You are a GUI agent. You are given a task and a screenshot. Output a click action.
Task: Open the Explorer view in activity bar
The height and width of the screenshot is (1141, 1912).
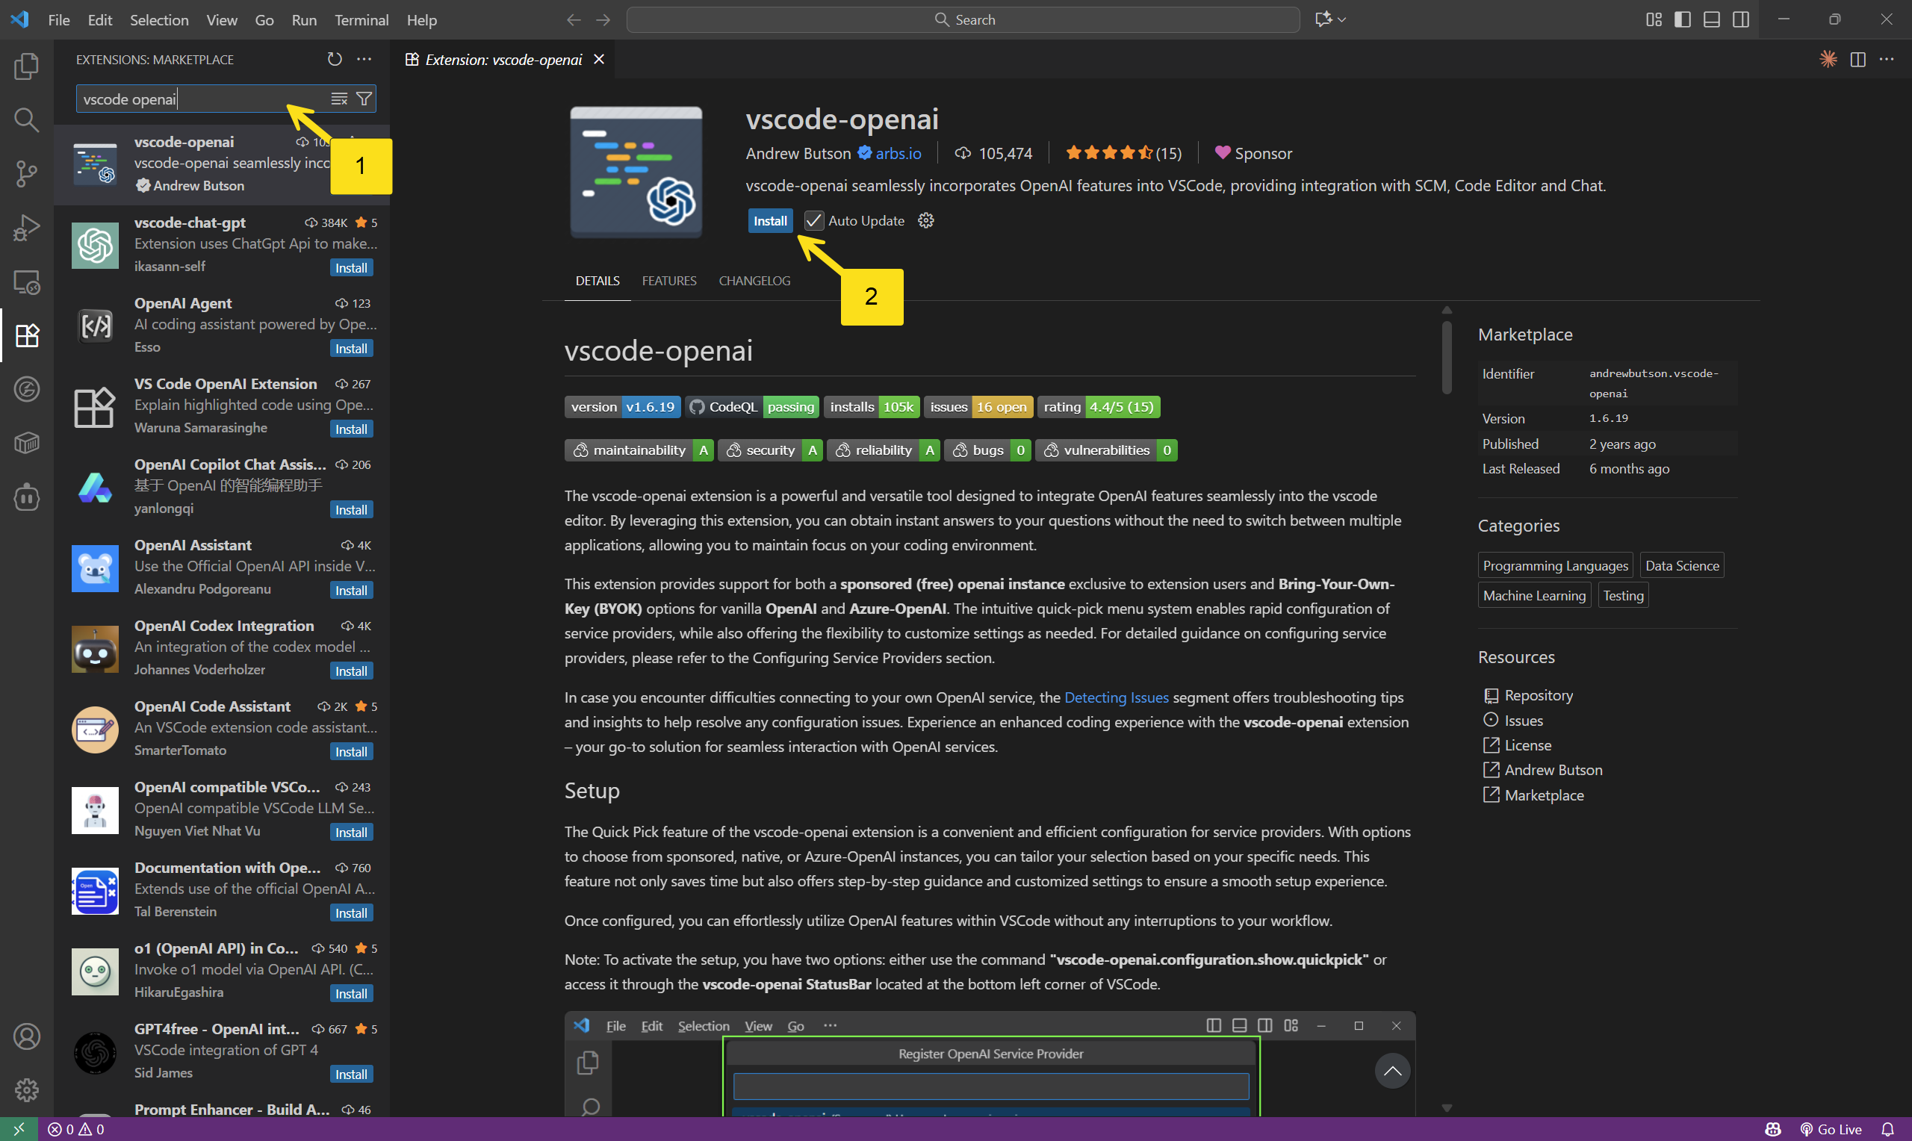27,67
